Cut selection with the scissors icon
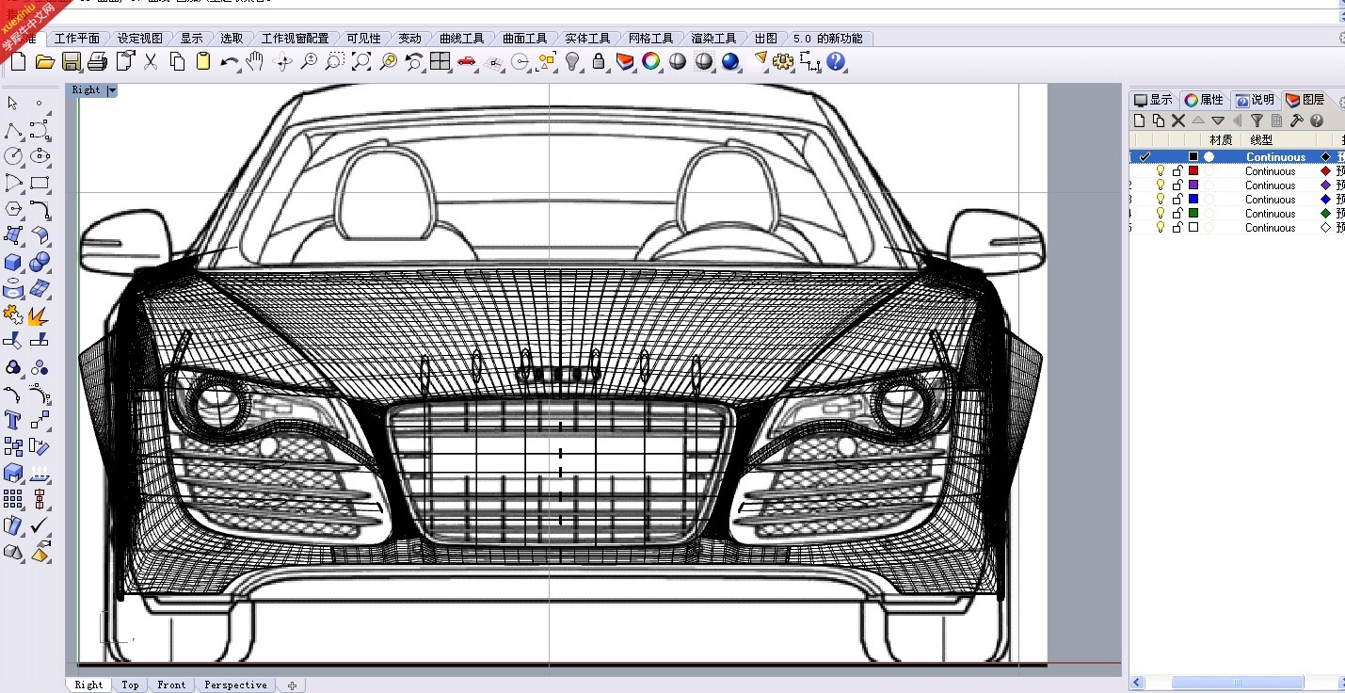1345x693 pixels. tap(151, 62)
